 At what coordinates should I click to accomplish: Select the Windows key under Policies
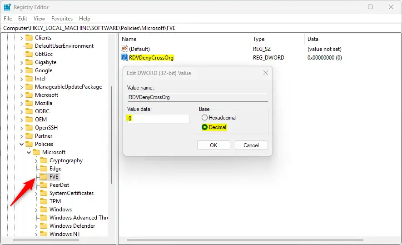[60, 210]
